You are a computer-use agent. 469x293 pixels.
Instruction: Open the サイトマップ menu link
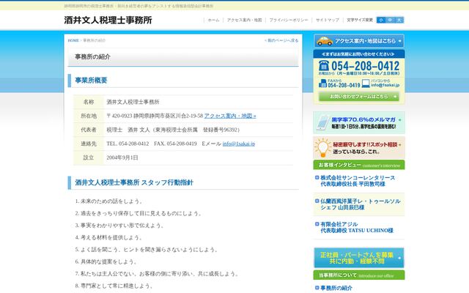pos(328,20)
